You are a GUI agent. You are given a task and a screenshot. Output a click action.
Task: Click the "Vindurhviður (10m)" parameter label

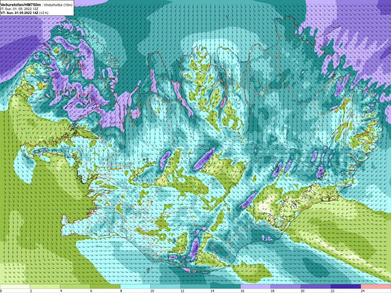(x=58, y=5)
